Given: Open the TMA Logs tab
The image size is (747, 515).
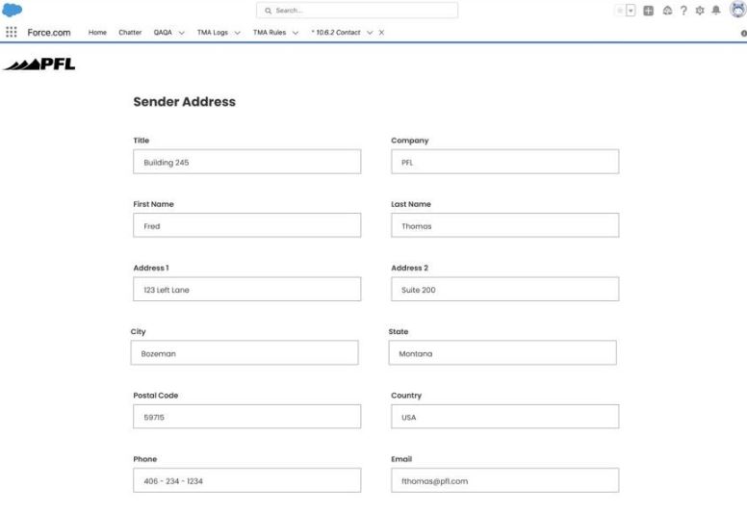Looking at the screenshot, I should pos(213,33).
